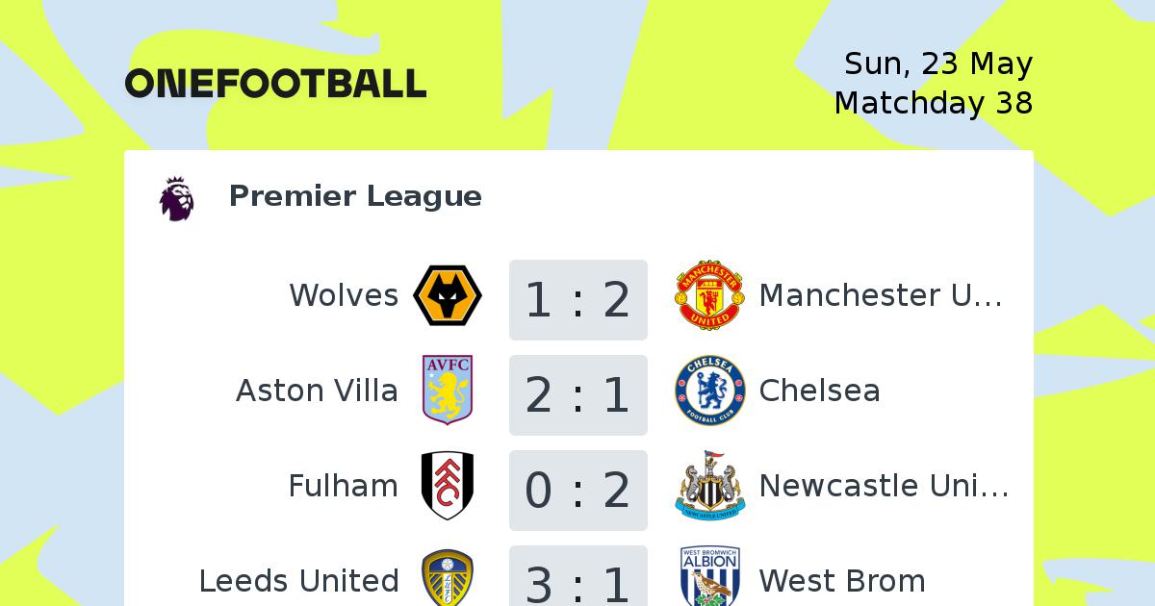Select the Wolves team name
1155x606 pixels.
(x=344, y=295)
